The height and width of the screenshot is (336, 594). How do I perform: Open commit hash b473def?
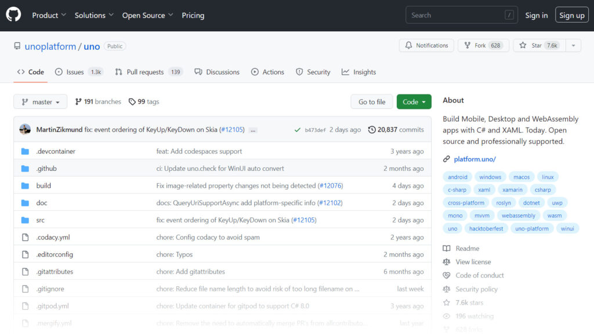click(315, 130)
